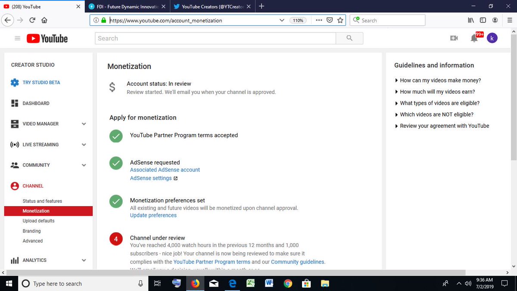Select Status and features in Channel menu
The width and height of the screenshot is (517, 291).
pyautogui.click(x=42, y=201)
